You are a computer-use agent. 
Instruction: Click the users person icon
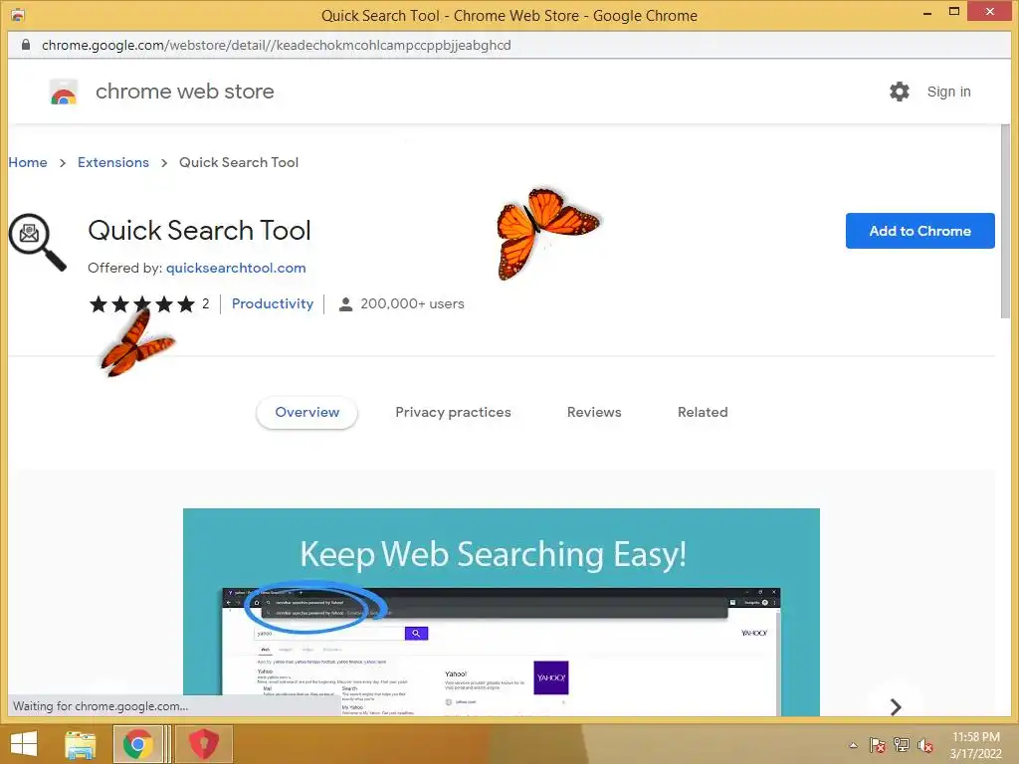(345, 304)
